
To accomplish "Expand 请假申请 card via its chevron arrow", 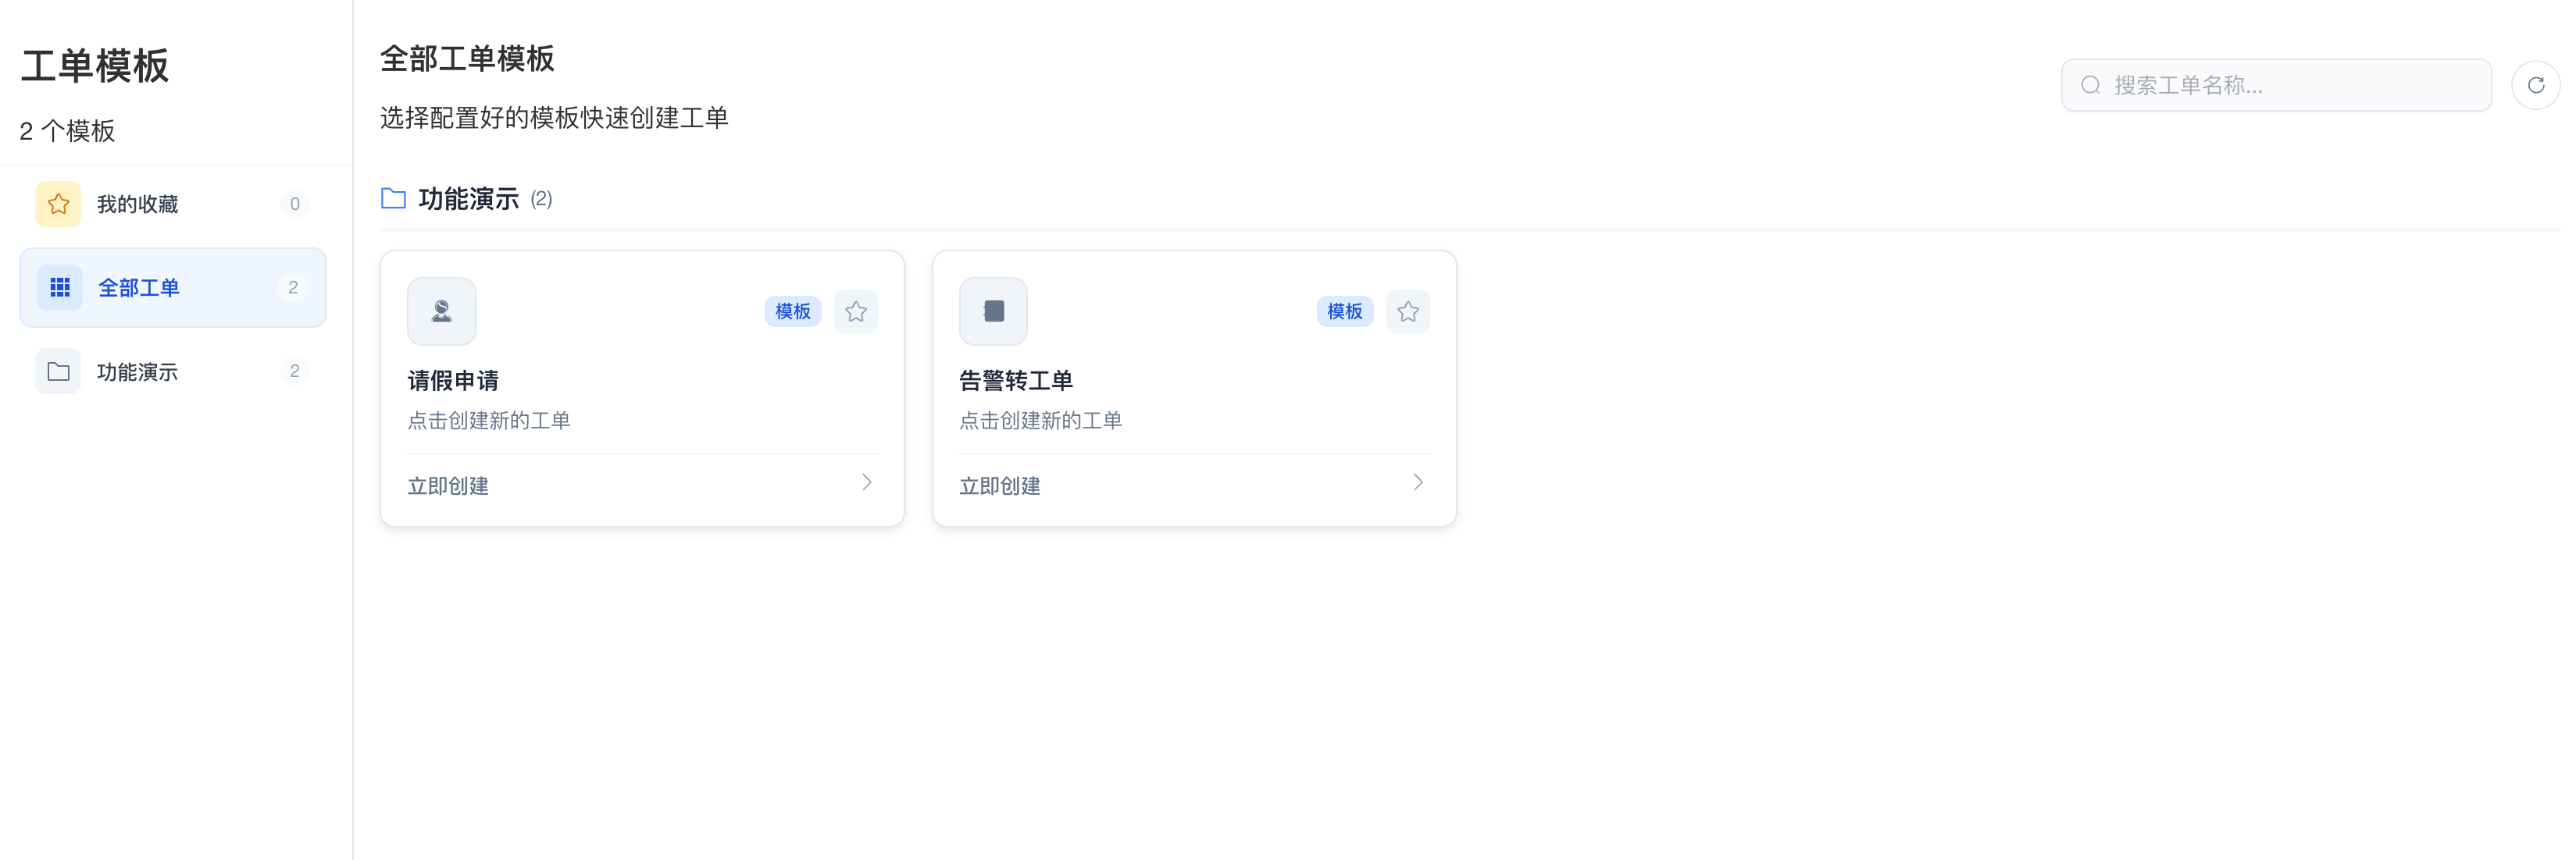I will (x=867, y=482).
